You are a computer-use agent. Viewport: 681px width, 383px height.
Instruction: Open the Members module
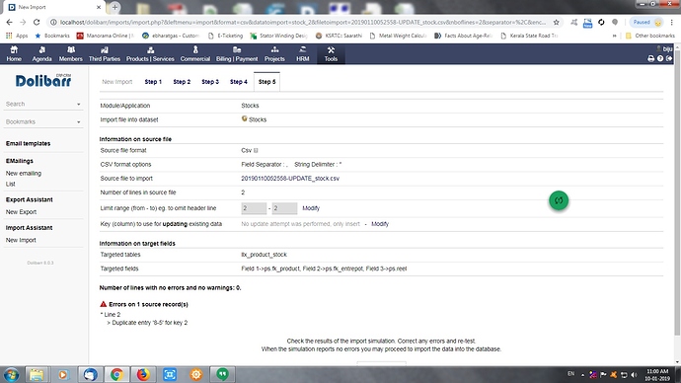71,54
